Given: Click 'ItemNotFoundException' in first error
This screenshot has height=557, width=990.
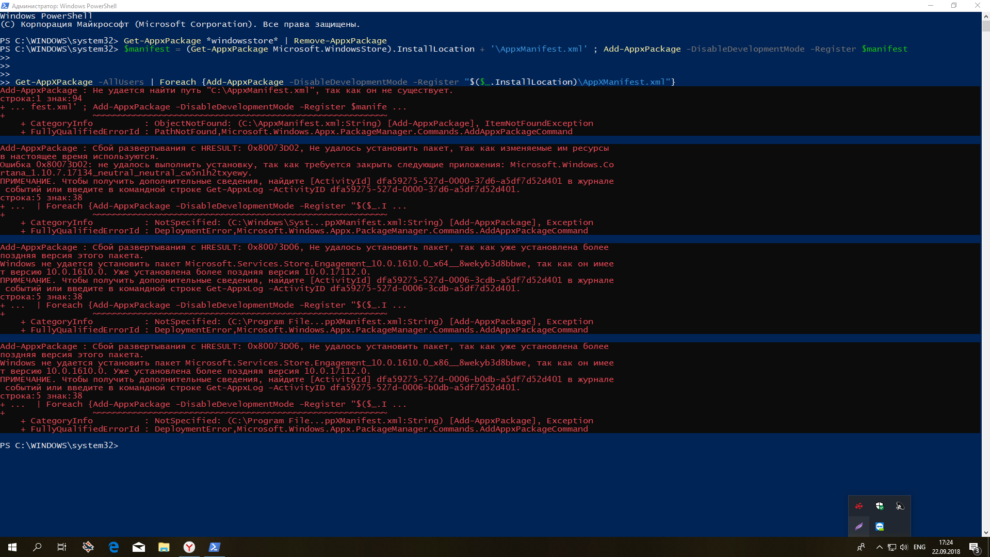Looking at the screenshot, I should click(539, 123).
